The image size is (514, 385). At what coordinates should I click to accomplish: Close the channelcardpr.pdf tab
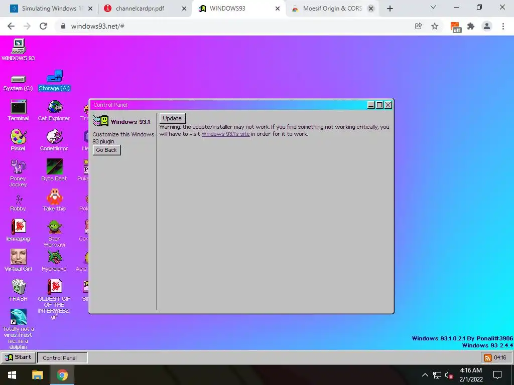(184, 9)
